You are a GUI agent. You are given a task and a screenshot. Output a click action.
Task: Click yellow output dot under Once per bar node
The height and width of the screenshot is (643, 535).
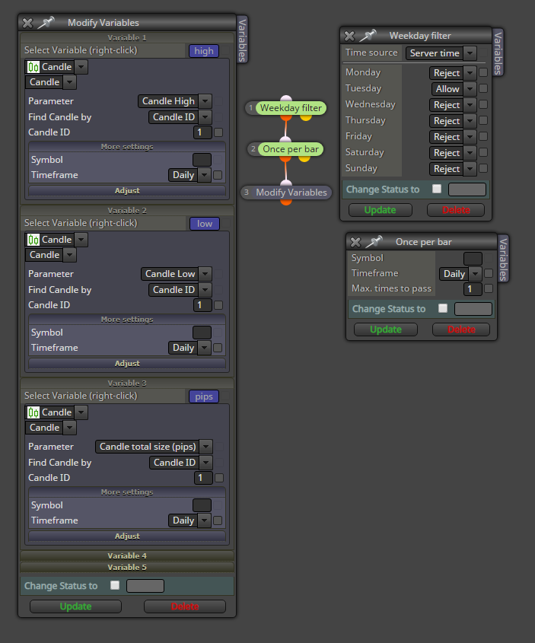tap(304, 159)
